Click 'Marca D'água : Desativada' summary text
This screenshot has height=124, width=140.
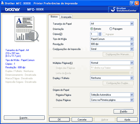coord(19,78)
